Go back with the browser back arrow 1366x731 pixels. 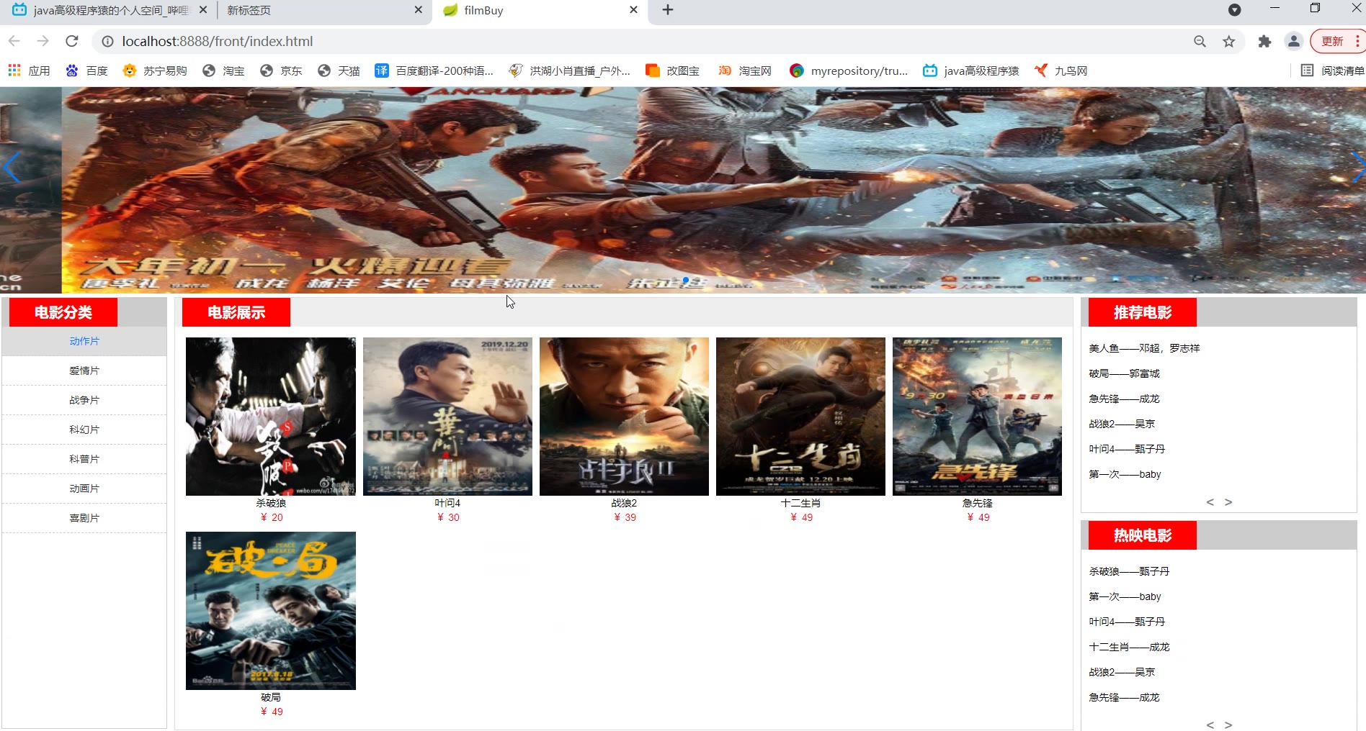[x=14, y=41]
